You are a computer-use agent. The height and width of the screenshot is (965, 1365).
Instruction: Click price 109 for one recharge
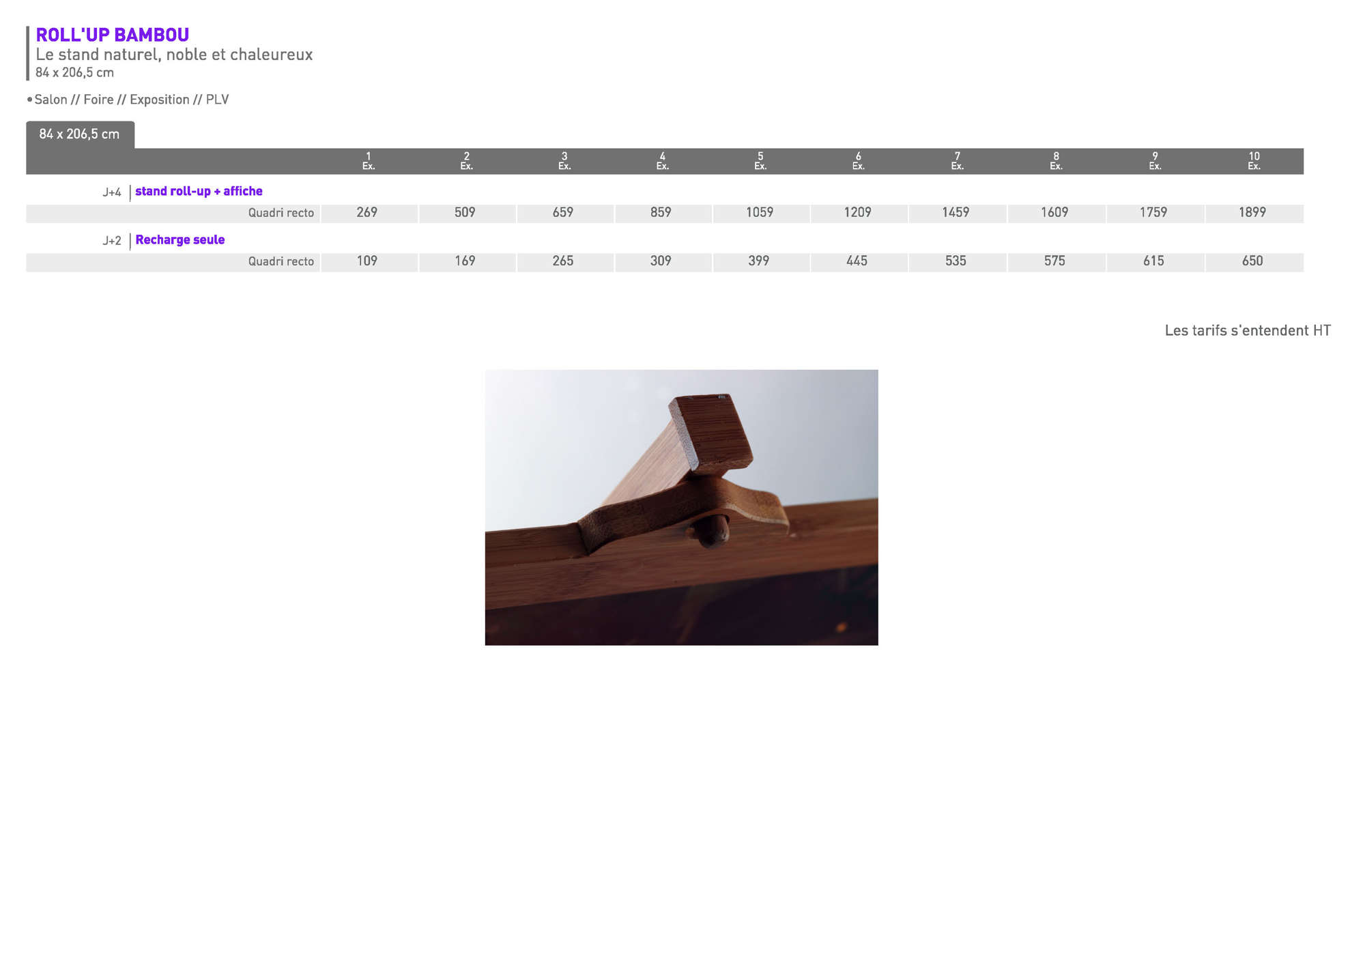[367, 261]
